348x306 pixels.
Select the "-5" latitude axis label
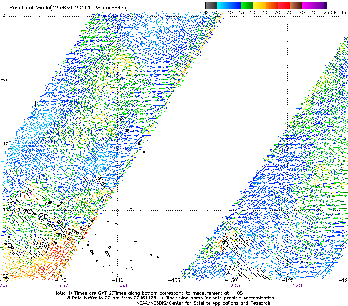tap(4, 80)
